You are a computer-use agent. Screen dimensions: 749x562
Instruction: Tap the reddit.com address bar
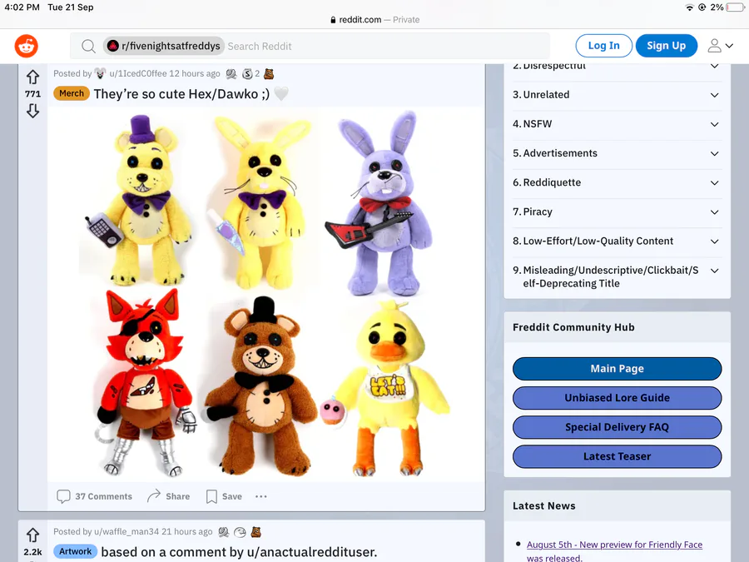coord(374,20)
